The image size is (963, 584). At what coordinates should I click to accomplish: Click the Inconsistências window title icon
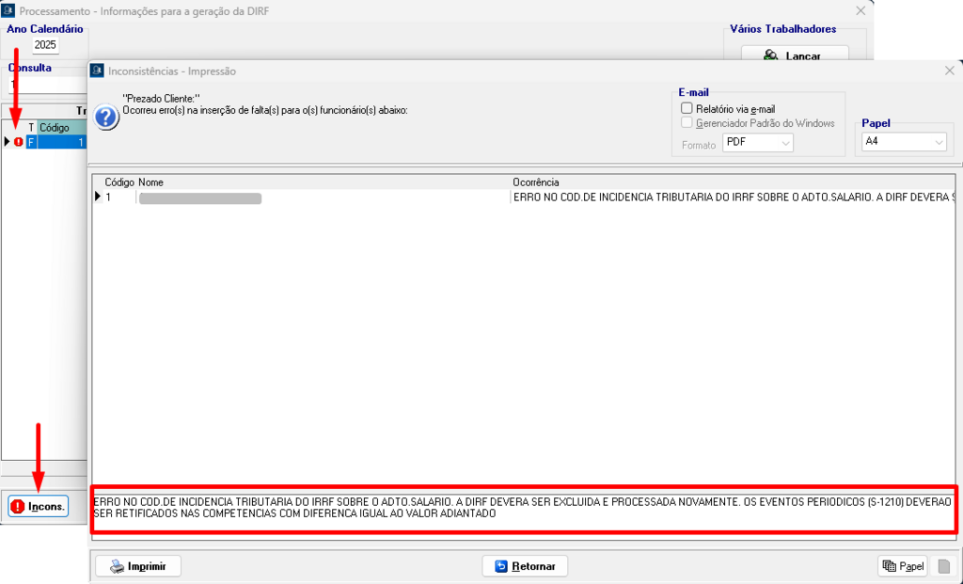tap(98, 71)
